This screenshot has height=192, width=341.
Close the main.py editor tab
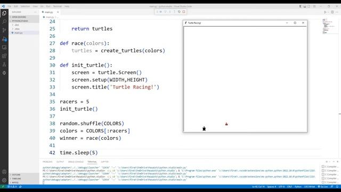tap(58, 12)
